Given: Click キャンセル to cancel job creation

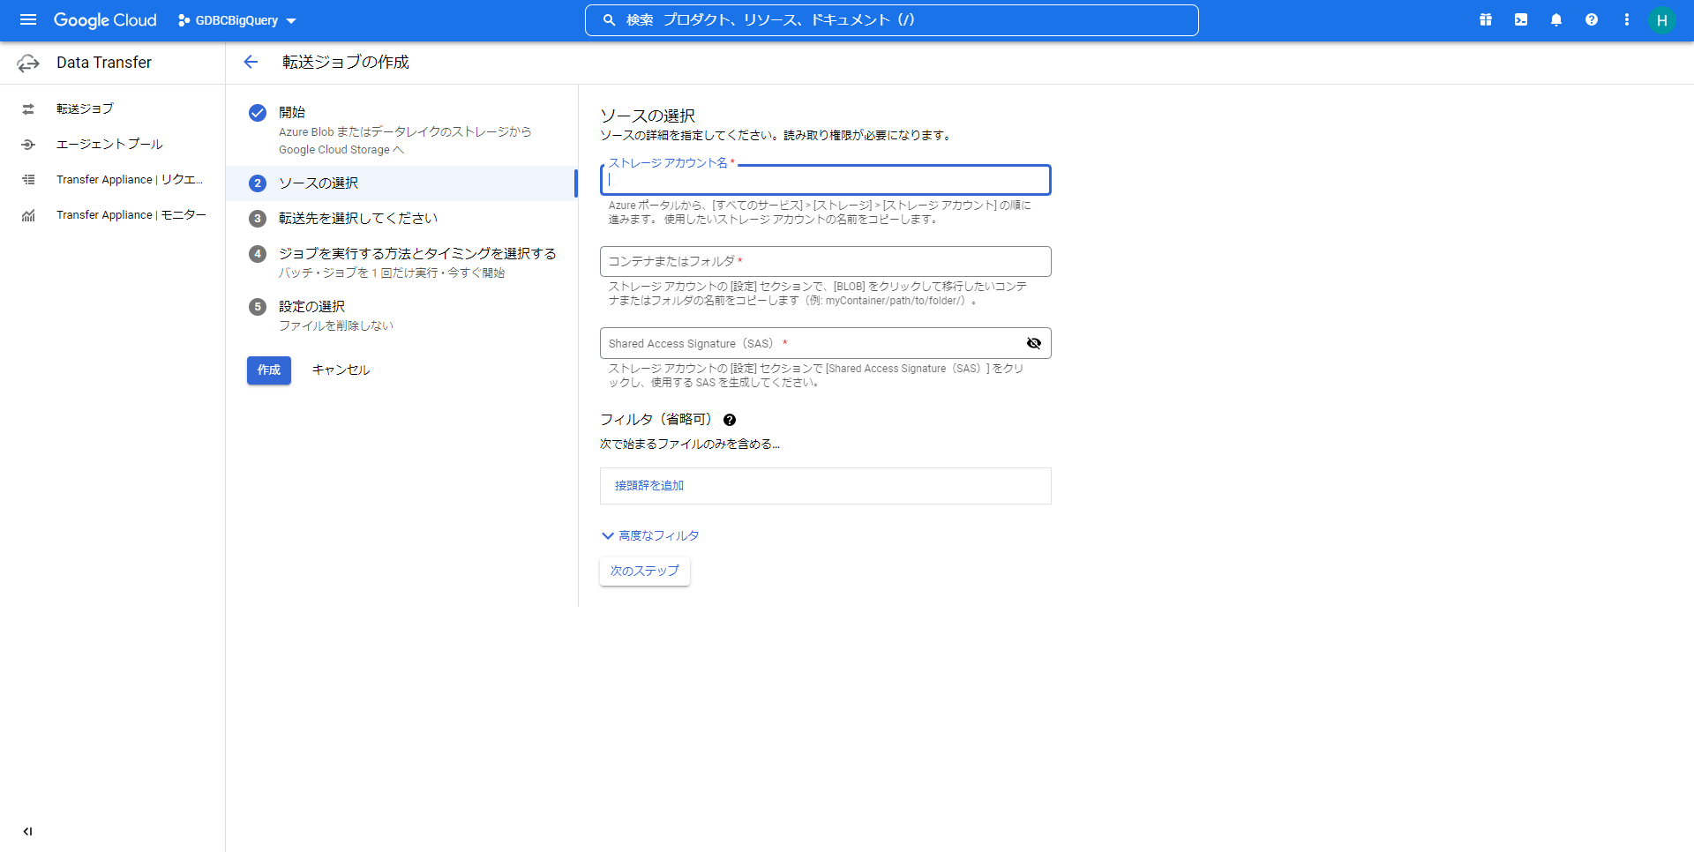Looking at the screenshot, I should (x=341, y=370).
